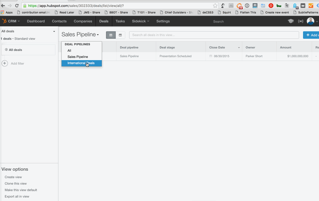Click the red Pocket-style extension icon
The width and height of the screenshot is (319, 201).
tap(271, 5)
